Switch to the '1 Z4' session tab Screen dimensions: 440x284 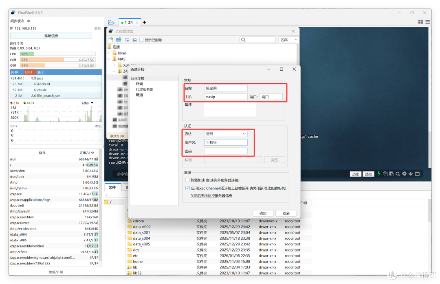click(x=129, y=22)
